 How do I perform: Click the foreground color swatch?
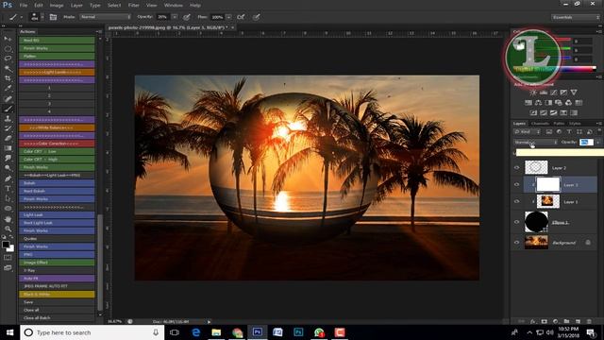(x=6, y=245)
